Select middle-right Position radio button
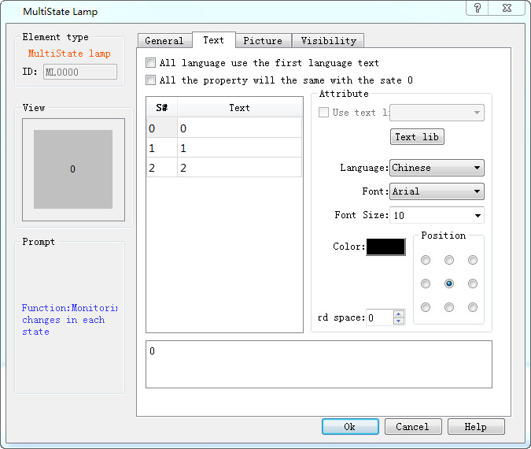This screenshot has height=449, width=531. [473, 284]
